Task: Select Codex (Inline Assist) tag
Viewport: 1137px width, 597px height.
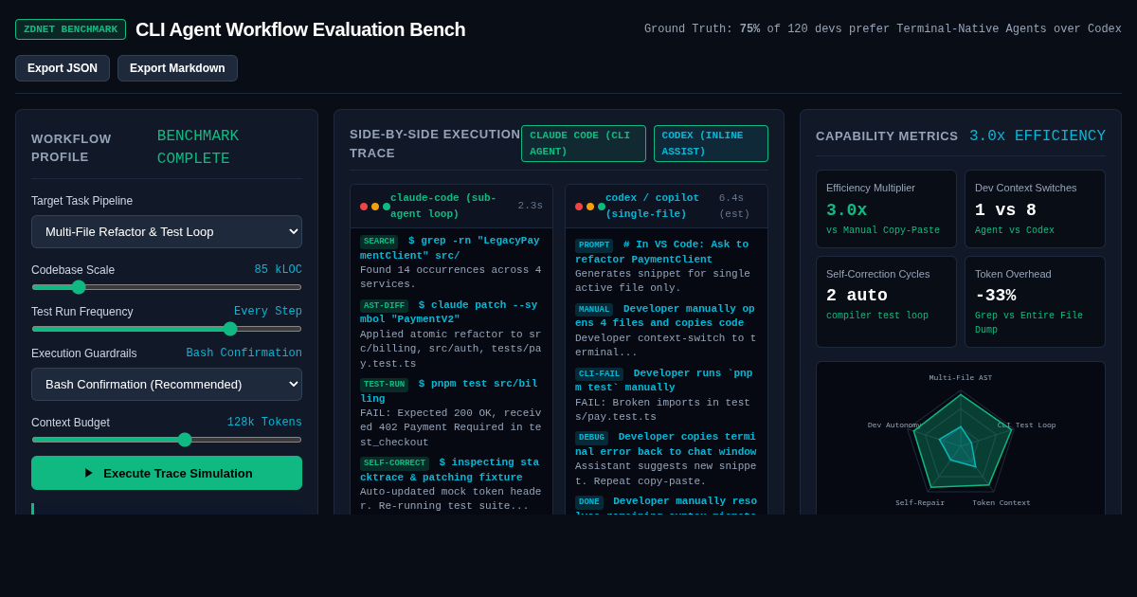Action: [x=711, y=143]
